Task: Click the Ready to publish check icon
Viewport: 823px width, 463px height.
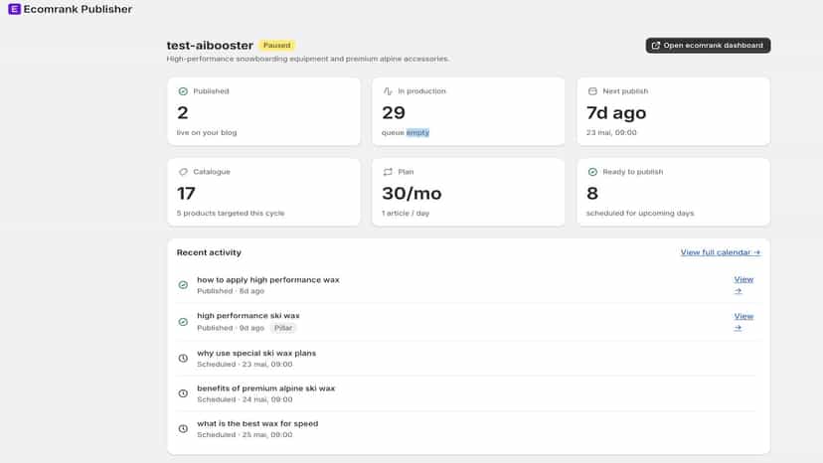Action: 592,172
